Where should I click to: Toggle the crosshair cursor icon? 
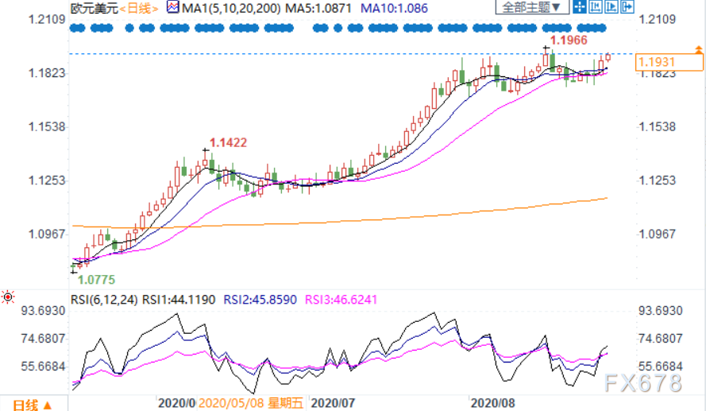pos(580,7)
